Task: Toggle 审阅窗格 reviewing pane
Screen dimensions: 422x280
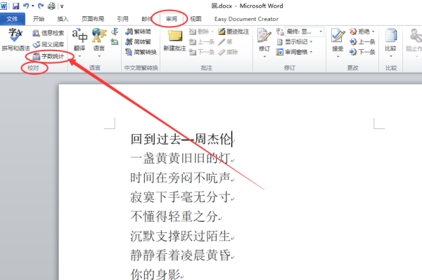Action: pyautogui.click(x=293, y=52)
